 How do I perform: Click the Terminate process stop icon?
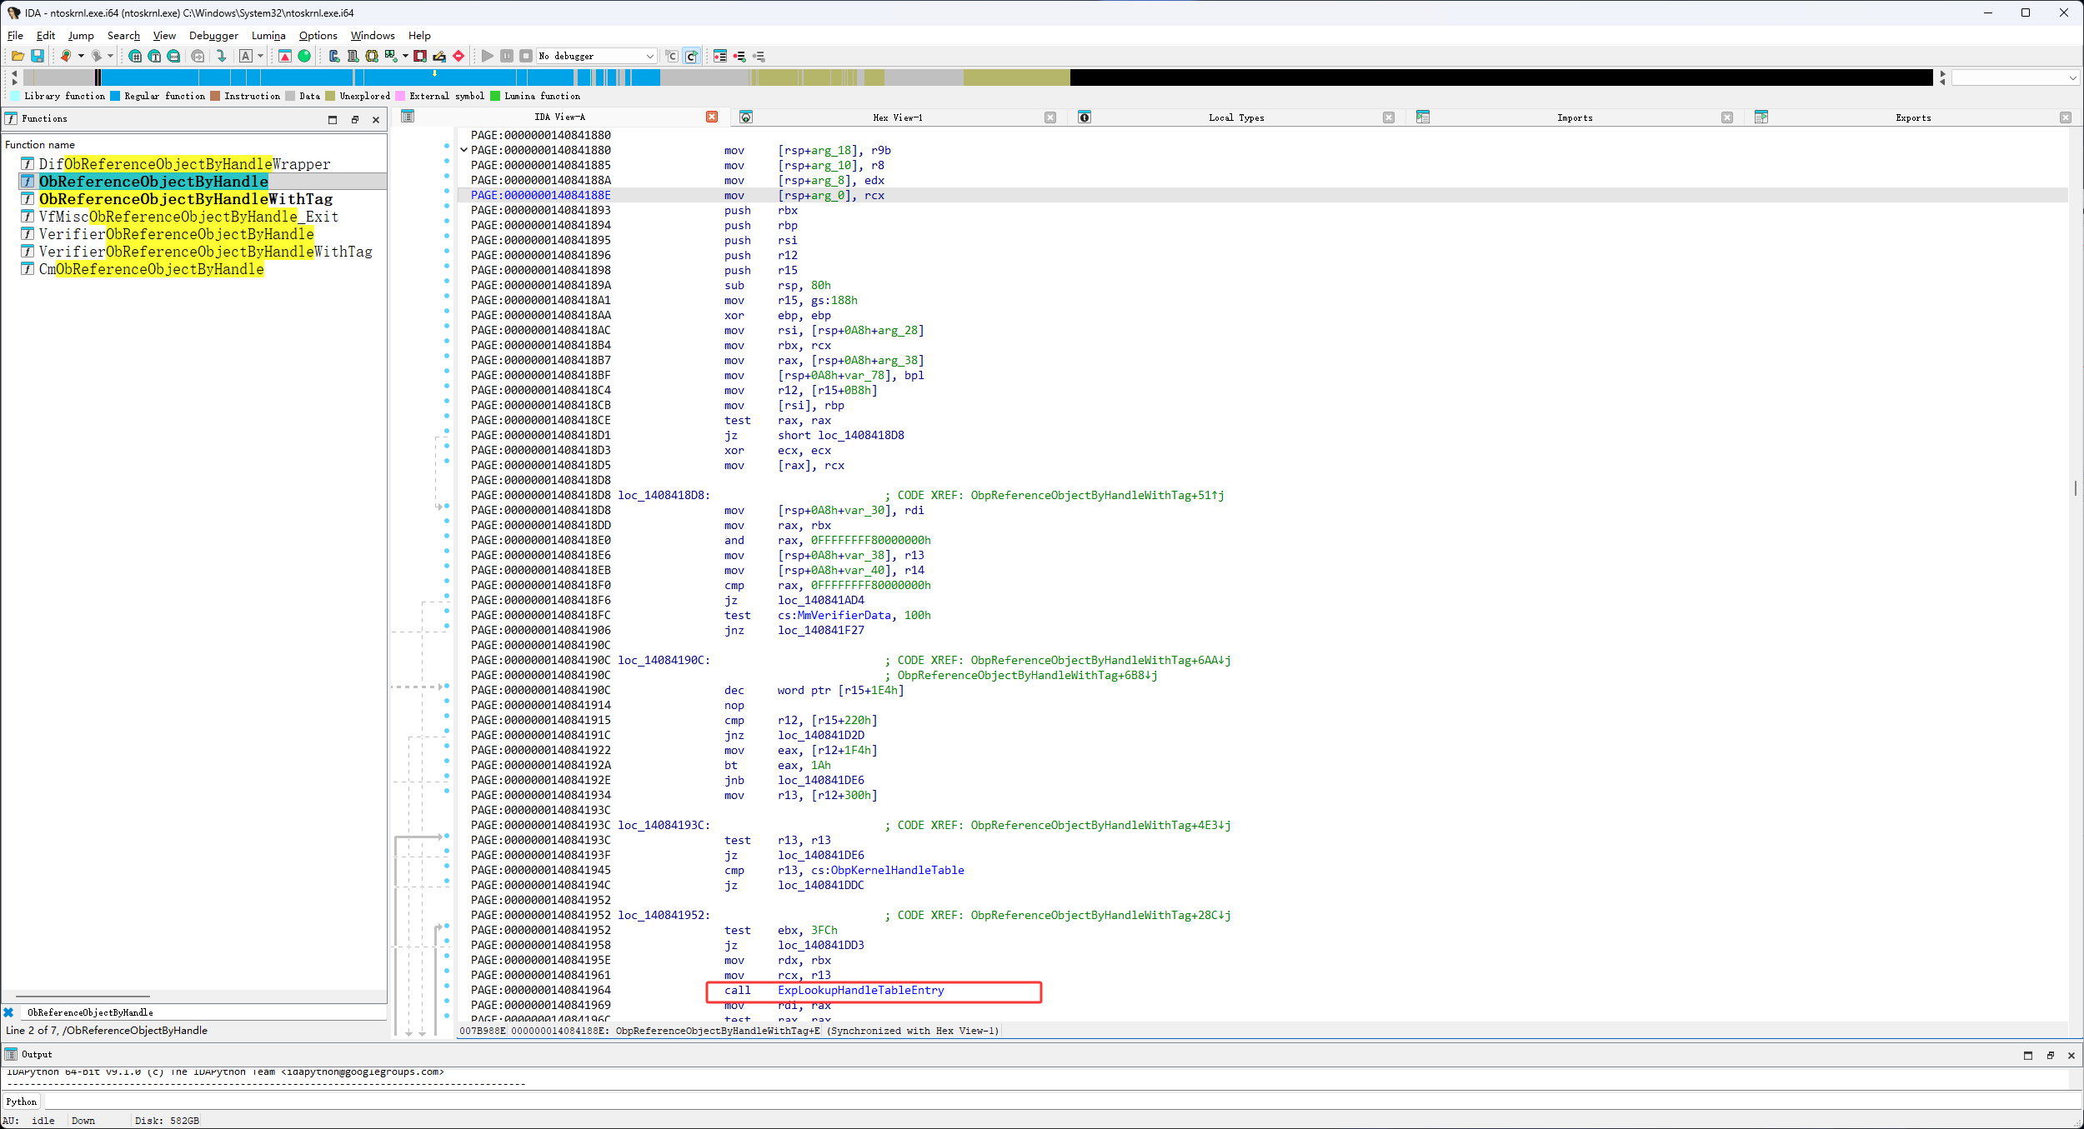pos(525,56)
